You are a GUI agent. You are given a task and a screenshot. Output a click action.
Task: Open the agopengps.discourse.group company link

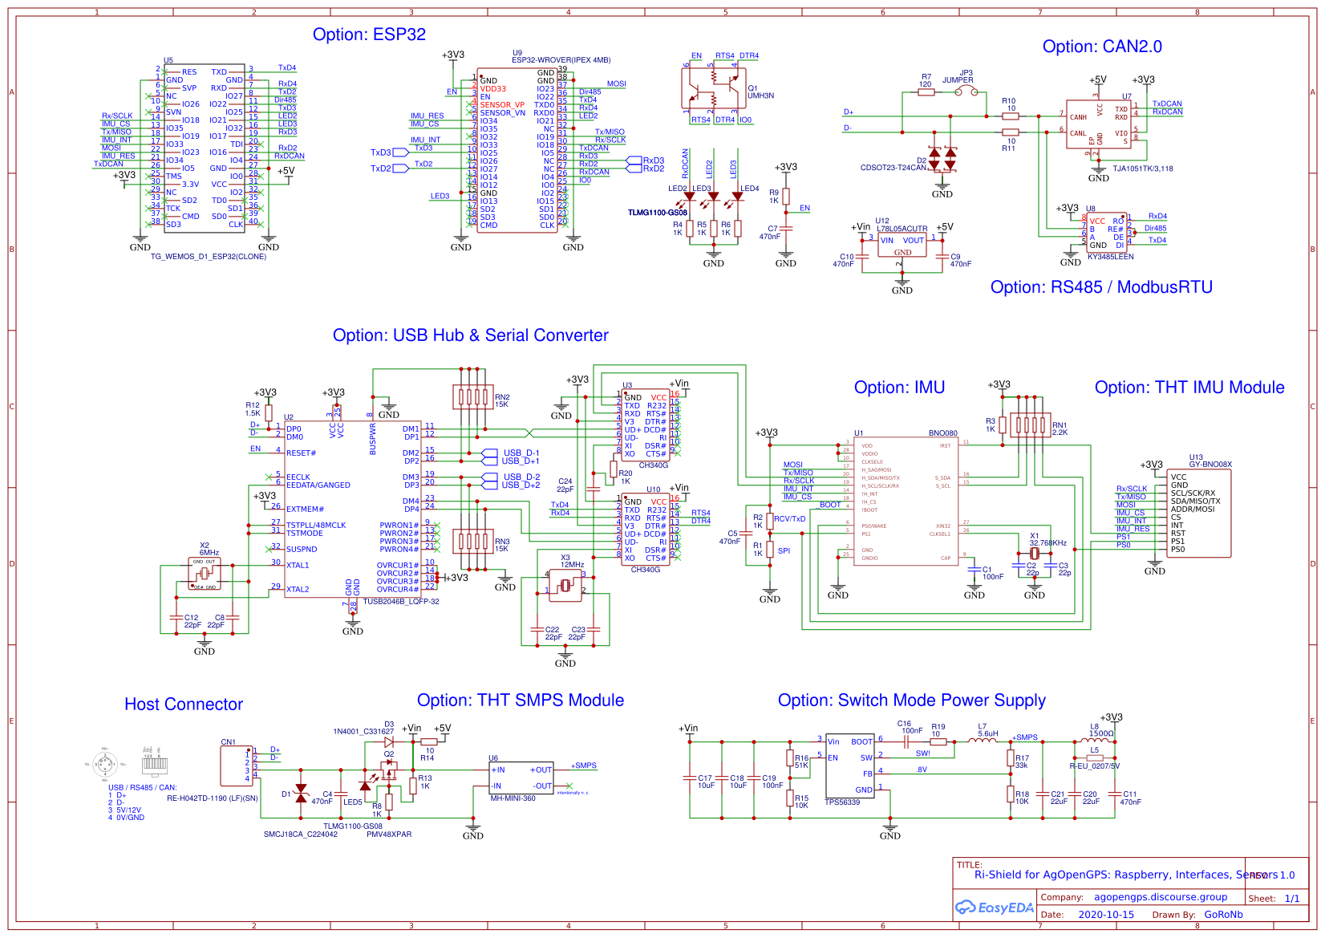click(1161, 897)
